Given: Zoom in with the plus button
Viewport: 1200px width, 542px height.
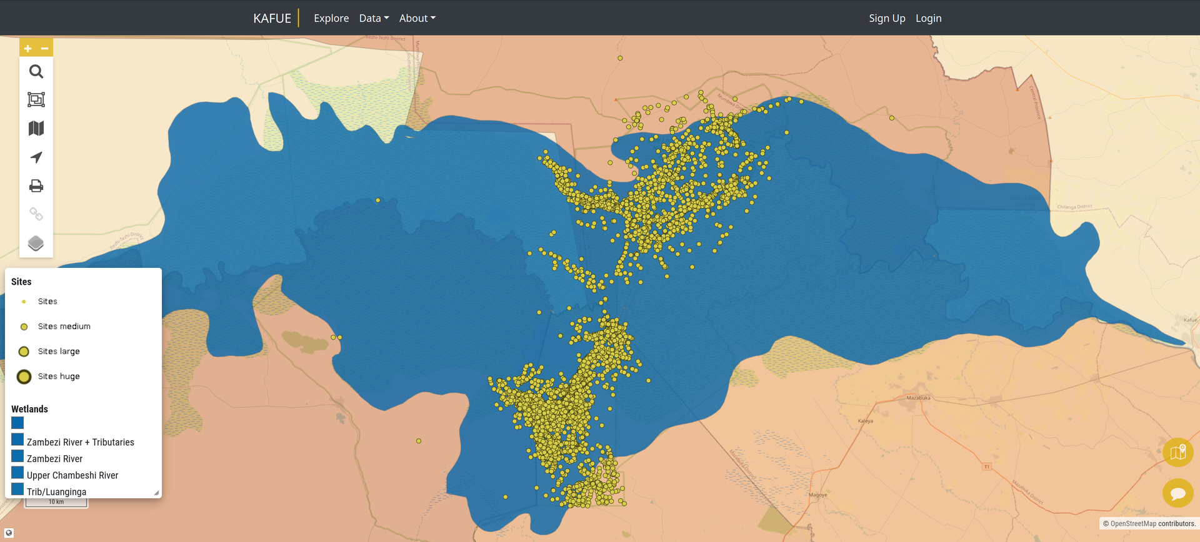Looking at the screenshot, I should pos(28,48).
